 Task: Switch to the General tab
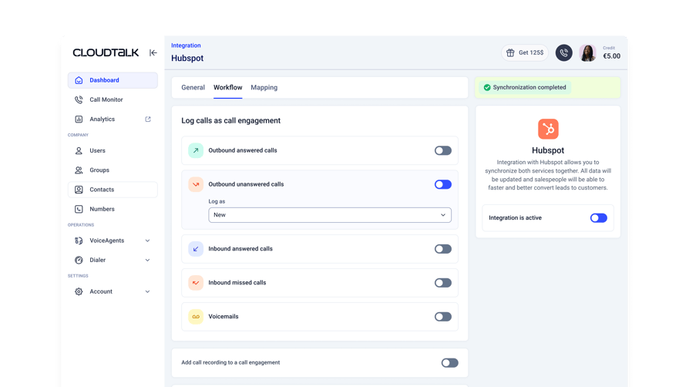tap(193, 88)
